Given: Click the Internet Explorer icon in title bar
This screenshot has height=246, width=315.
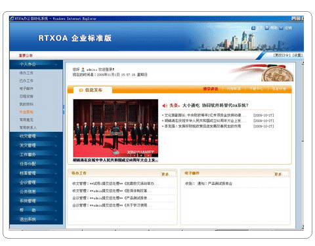Looking at the screenshot, I should (12, 18).
